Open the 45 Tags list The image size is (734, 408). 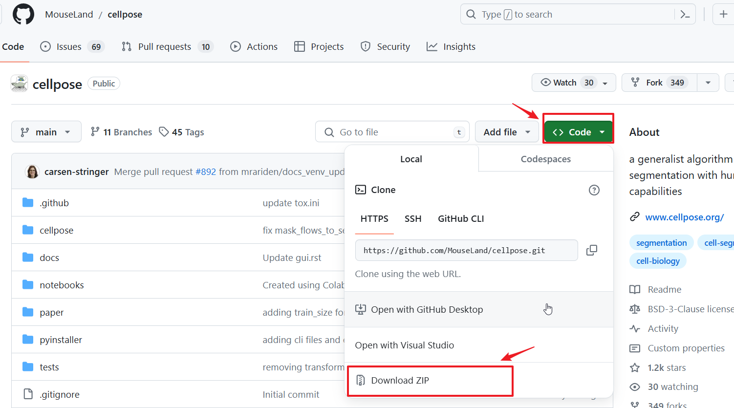click(x=182, y=132)
